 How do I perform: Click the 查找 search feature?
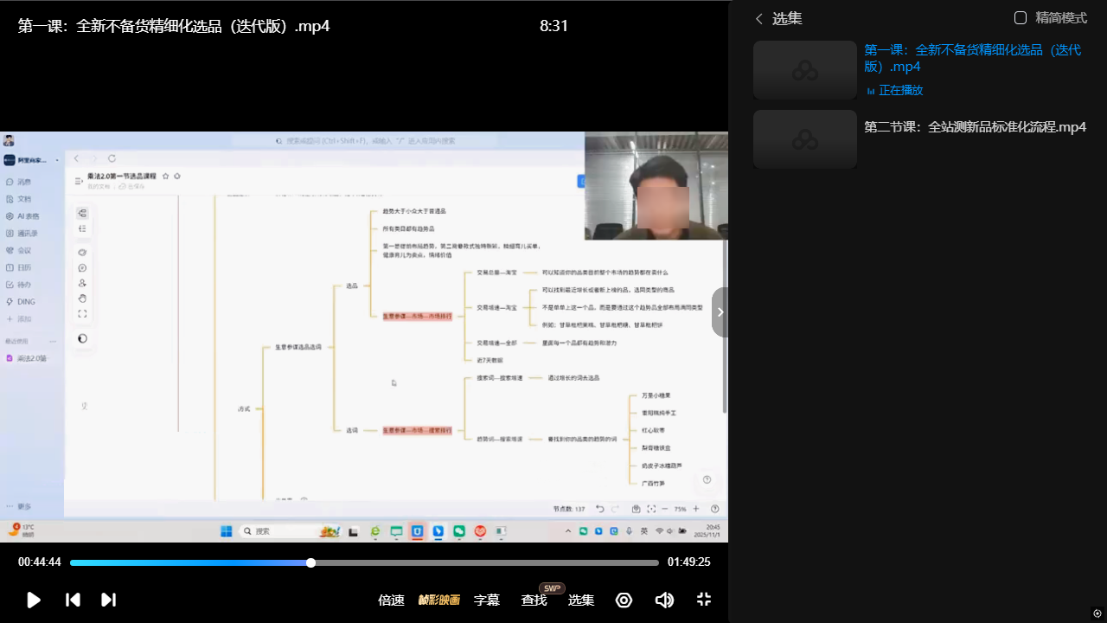(534, 600)
